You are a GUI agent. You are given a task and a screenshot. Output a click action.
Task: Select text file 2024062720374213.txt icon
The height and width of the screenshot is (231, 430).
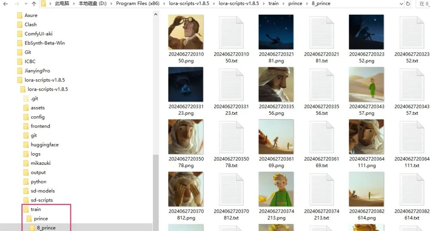[321, 189]
